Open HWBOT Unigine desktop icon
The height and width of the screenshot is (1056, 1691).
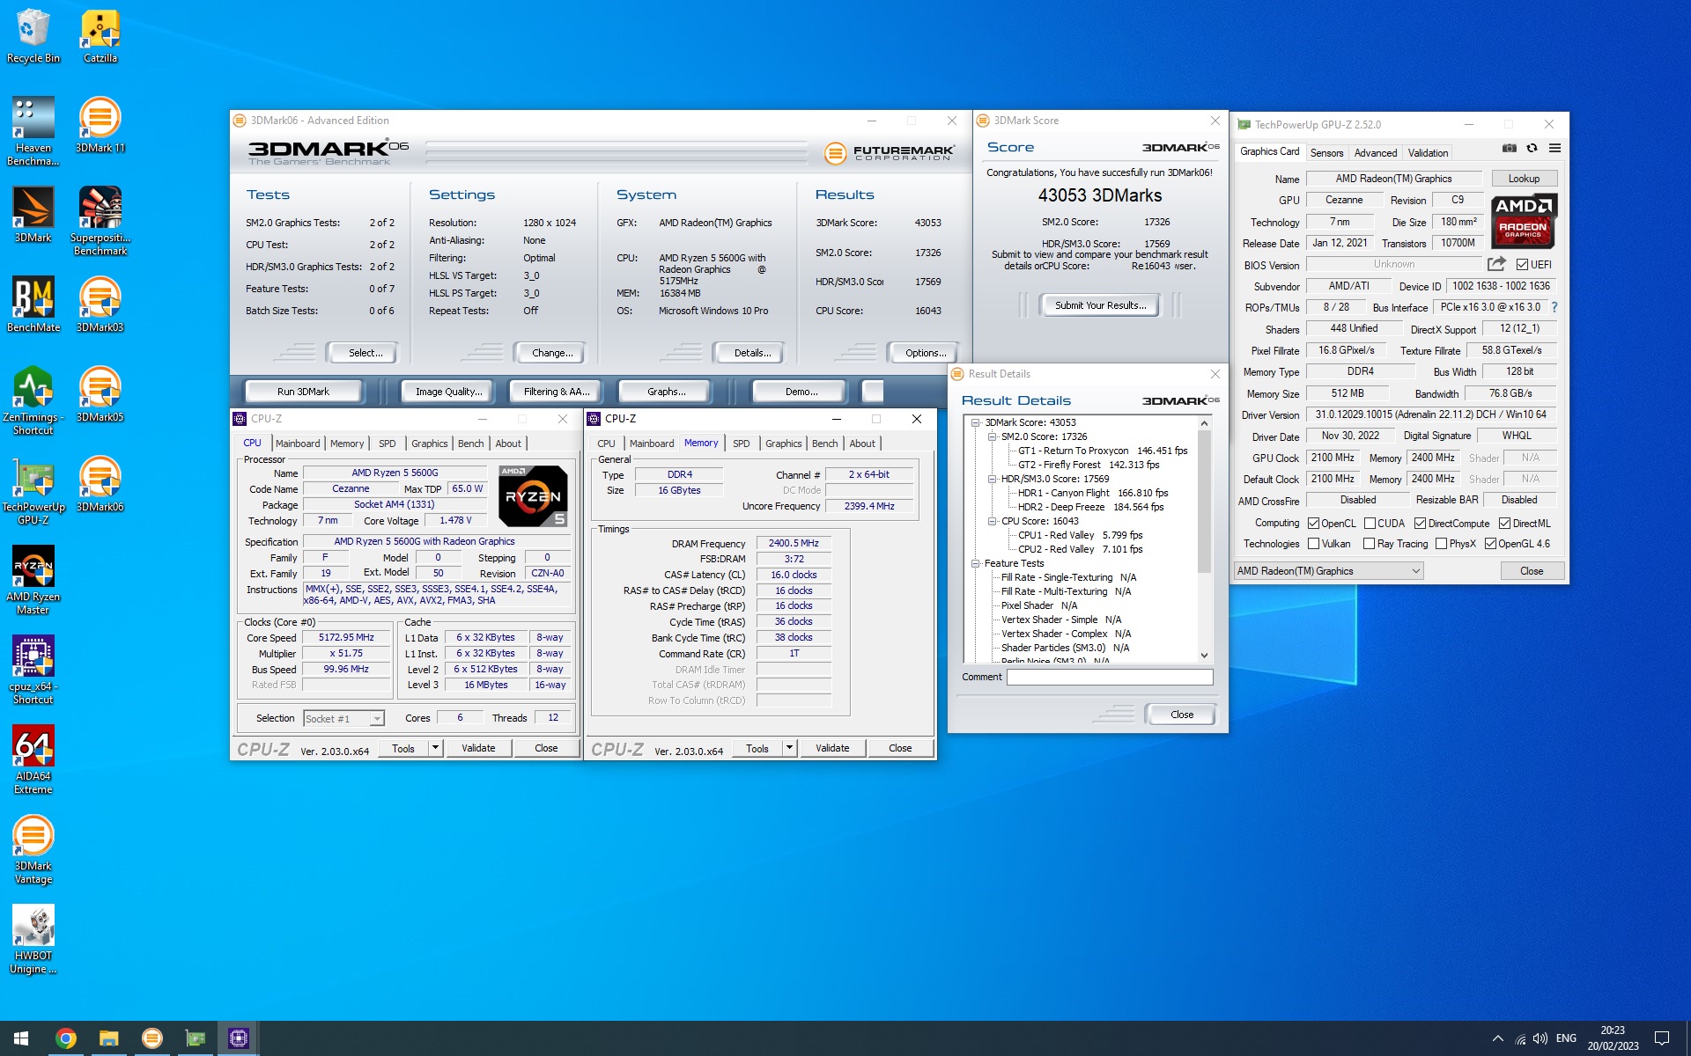[x=33, y=938]
